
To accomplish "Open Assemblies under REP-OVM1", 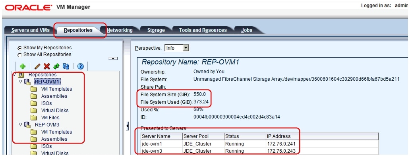I will 54,96.
